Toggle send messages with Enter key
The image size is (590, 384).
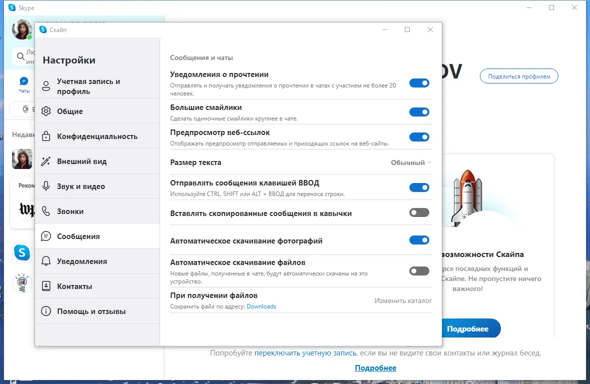(x=419, y=187)
